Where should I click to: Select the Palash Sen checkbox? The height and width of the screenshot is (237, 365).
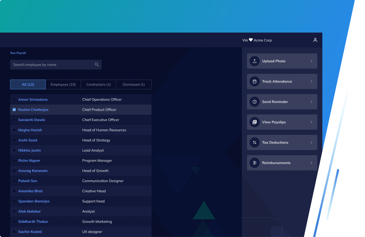tap(14, 181)
